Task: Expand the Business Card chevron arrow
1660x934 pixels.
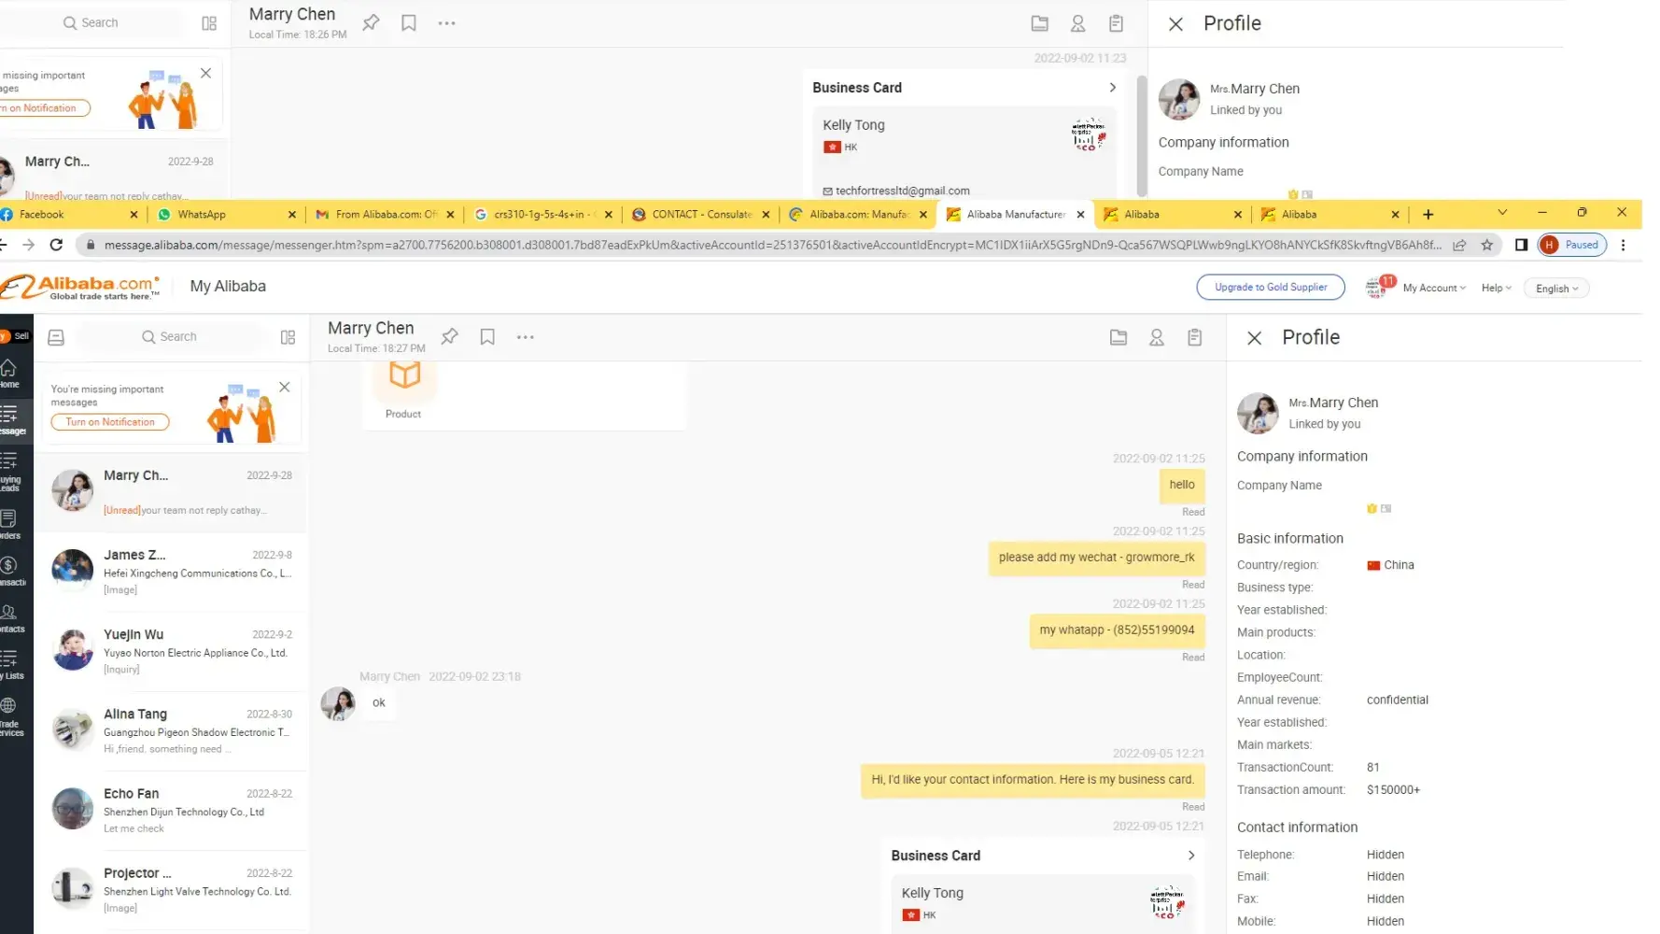Action: pyautogui.click(x=1190, y=856)
